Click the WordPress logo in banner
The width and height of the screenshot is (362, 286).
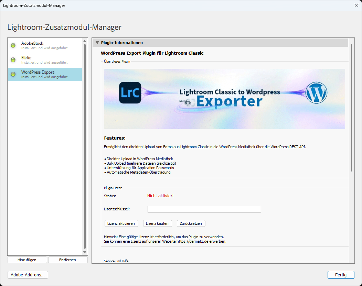316,93
